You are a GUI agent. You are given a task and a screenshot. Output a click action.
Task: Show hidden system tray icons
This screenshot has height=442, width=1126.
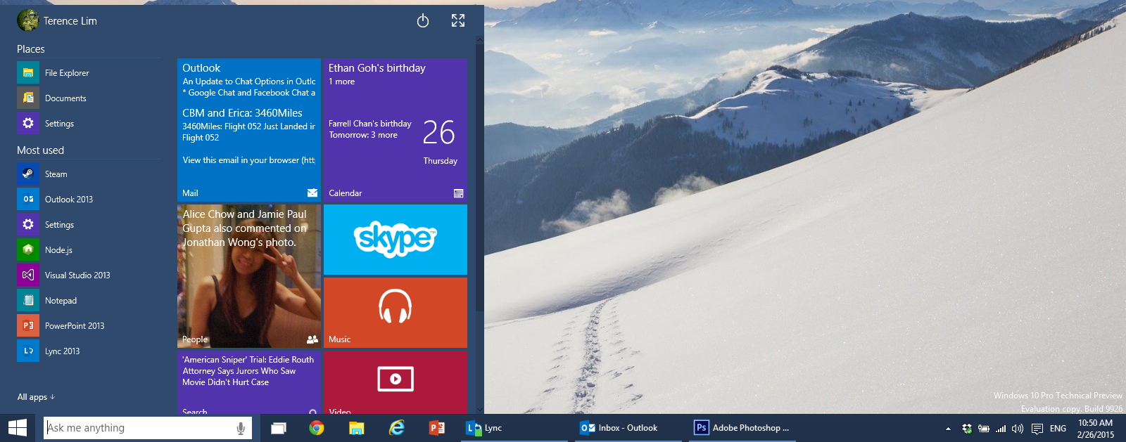tap(948, 429)
